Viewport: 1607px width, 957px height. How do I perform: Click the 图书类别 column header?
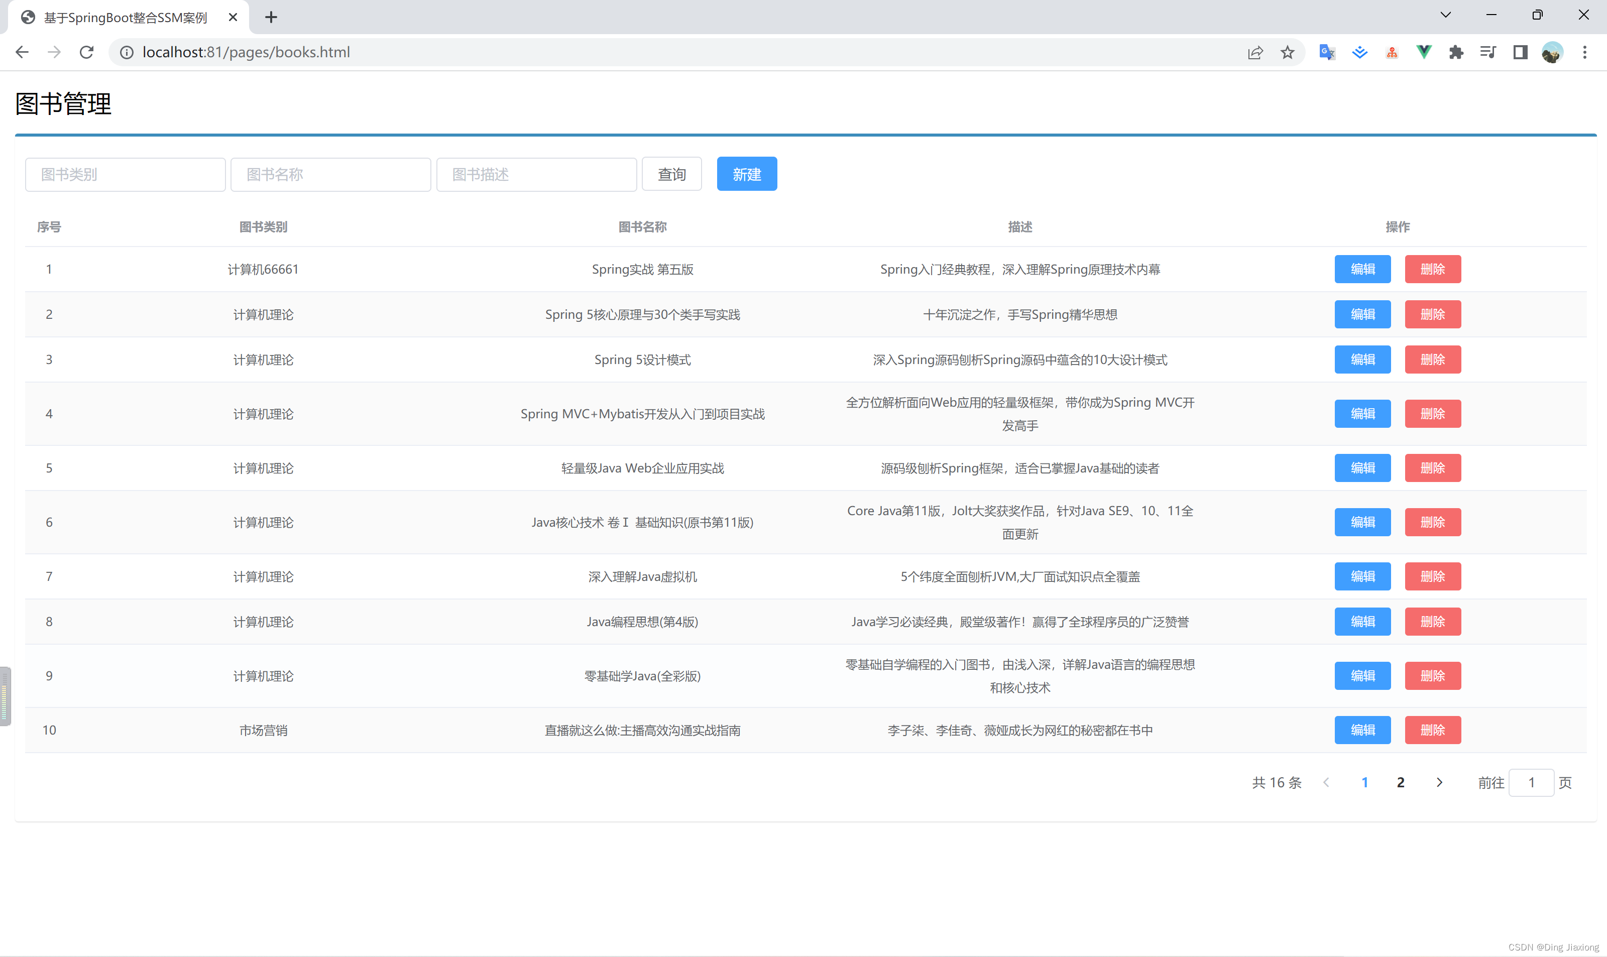[x=263, y=227]
